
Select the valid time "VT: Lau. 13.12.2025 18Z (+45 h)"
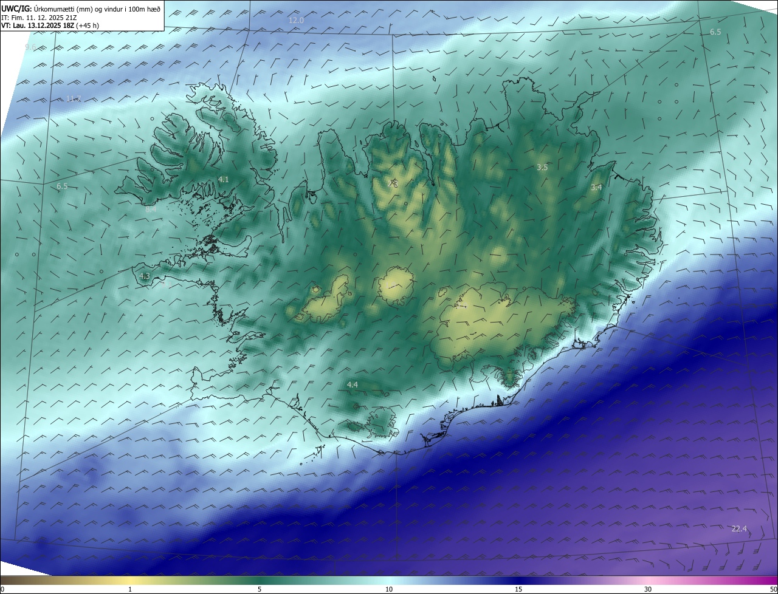pyautogui.click(x=50, y=26)
